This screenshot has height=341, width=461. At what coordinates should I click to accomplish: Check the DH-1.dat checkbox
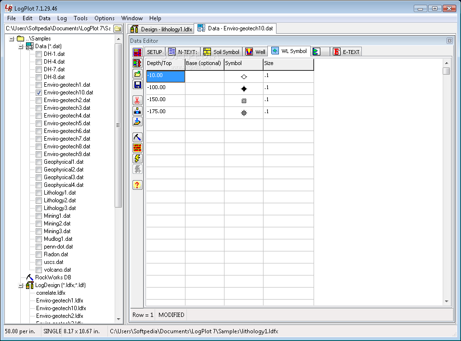[x=39, y=54]
